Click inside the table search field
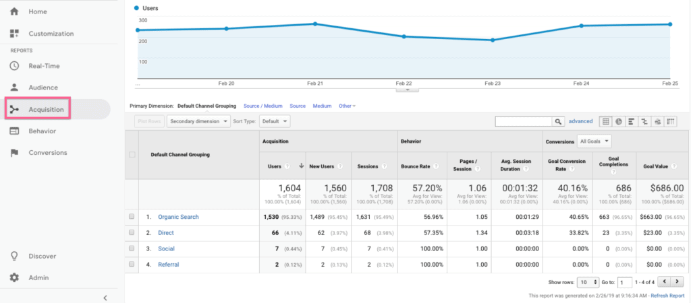Image resolution: width=691 pixels, height=303 pixels. [x=524, y=122]
